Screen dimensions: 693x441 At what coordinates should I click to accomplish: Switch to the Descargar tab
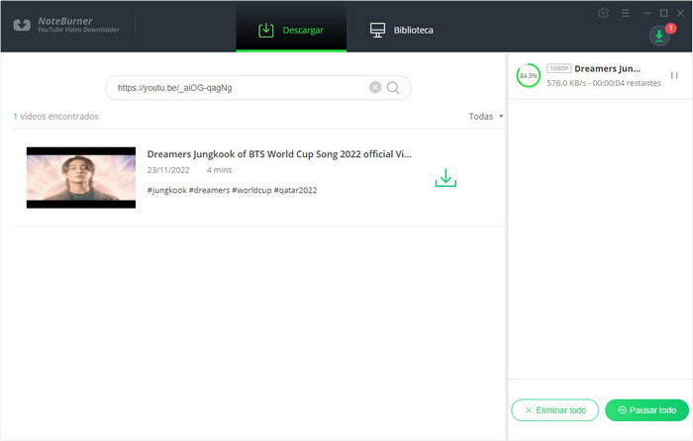pos(291,30)
